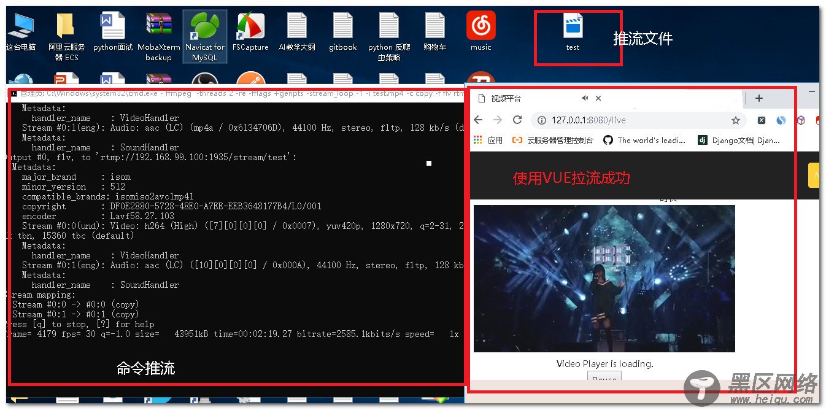Click the dark X Chrome extension icon
826x410 pixels.
762,120
